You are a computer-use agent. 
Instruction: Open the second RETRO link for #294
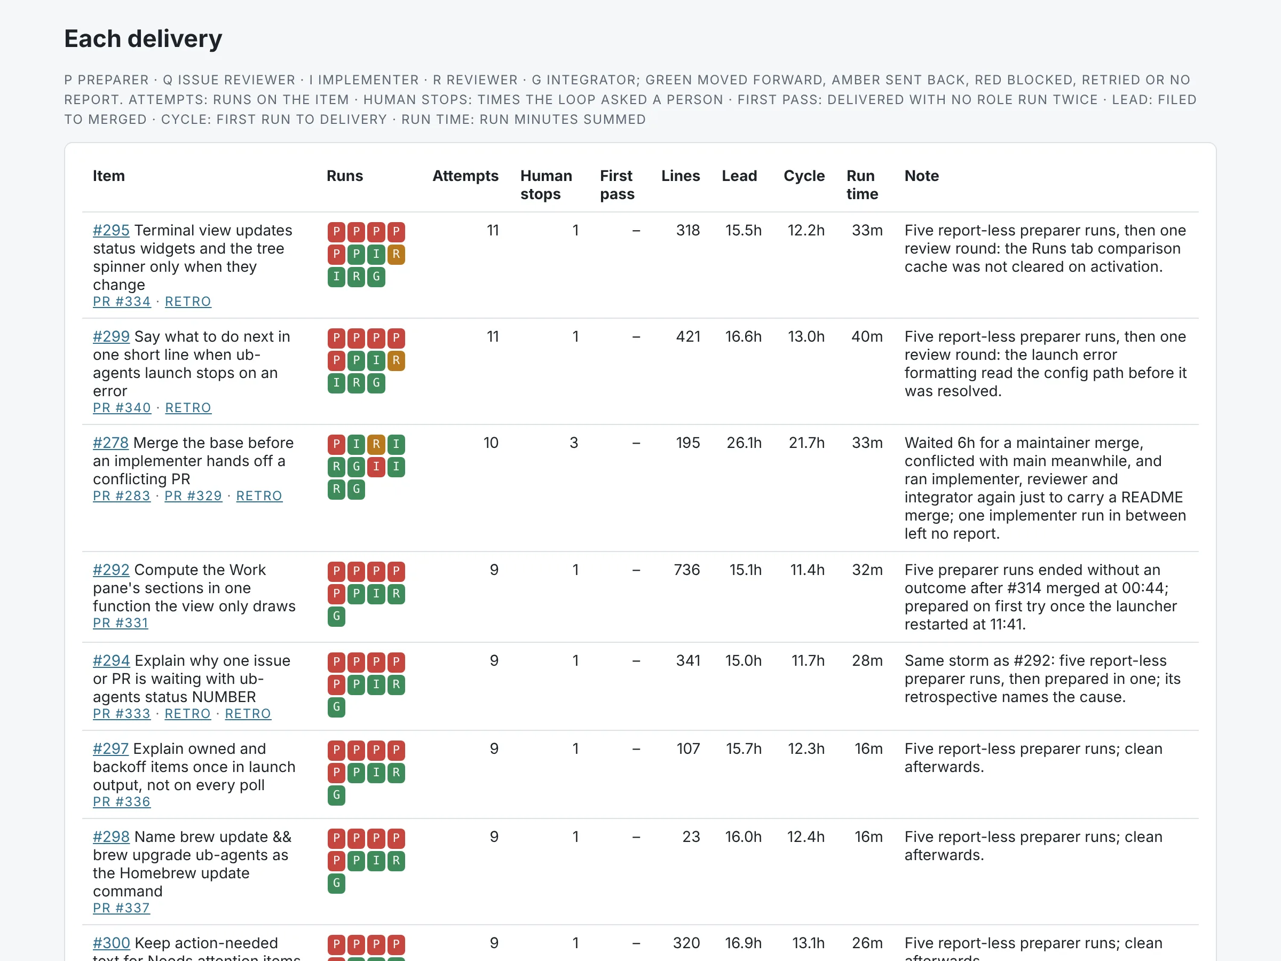pos(248,714)
